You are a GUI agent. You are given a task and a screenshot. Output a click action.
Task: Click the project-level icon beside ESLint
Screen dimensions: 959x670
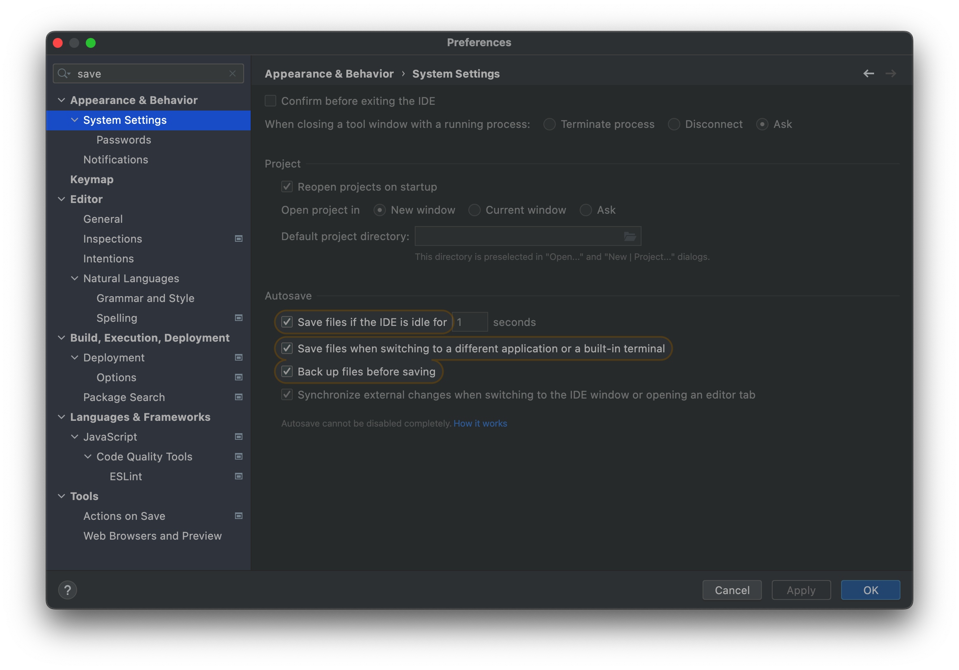click(238, 476)
